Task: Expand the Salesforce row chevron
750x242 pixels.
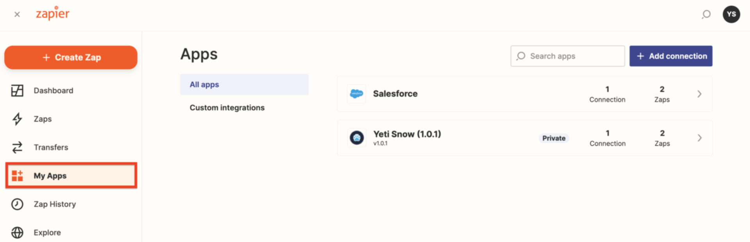Action: tap(699, 94)
